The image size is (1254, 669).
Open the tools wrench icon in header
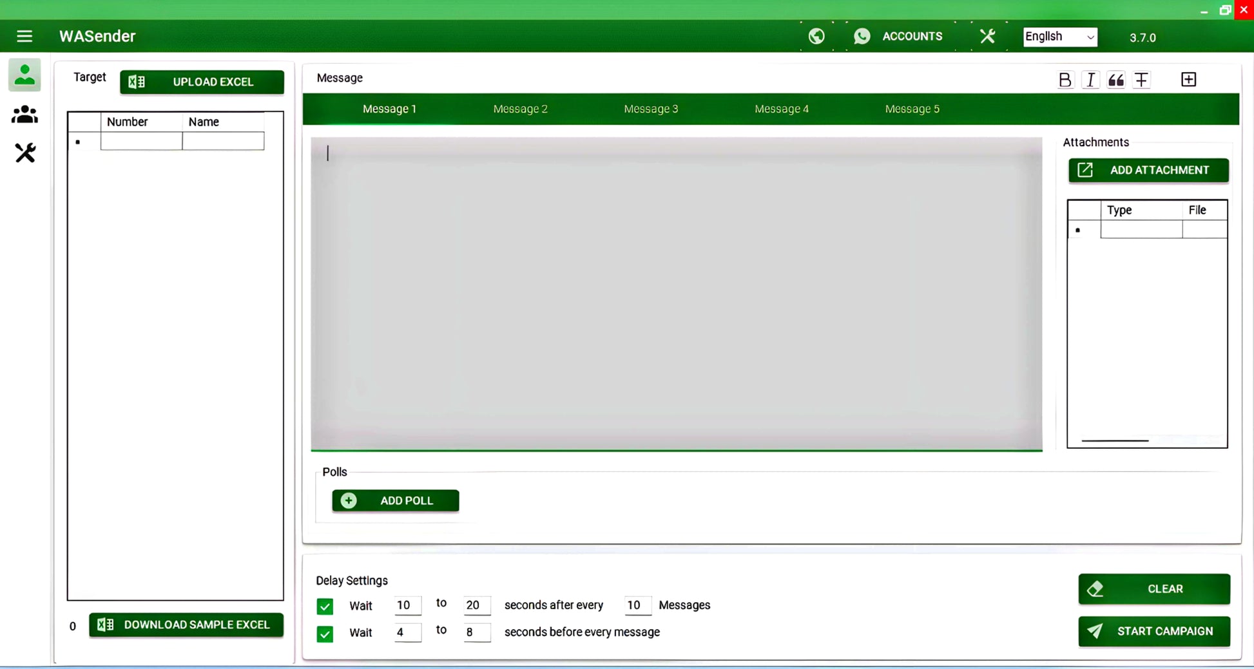point(987,36)
